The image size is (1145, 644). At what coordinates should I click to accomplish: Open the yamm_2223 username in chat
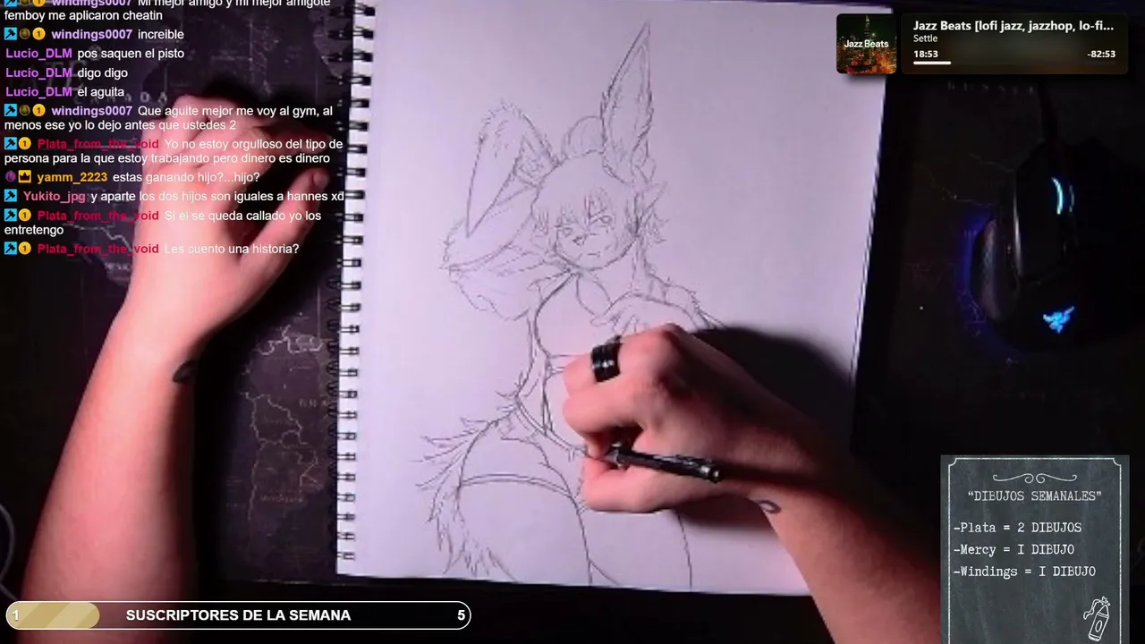[x=72, y=177]
